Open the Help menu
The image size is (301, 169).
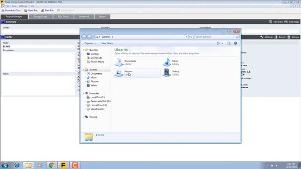[32, 6]
